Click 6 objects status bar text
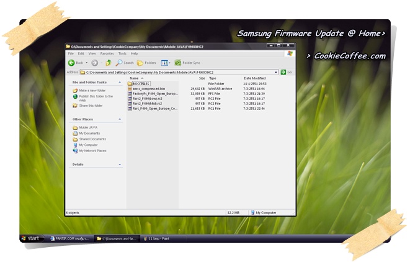This screenshot has height=262, width=410. click(73, 212)
